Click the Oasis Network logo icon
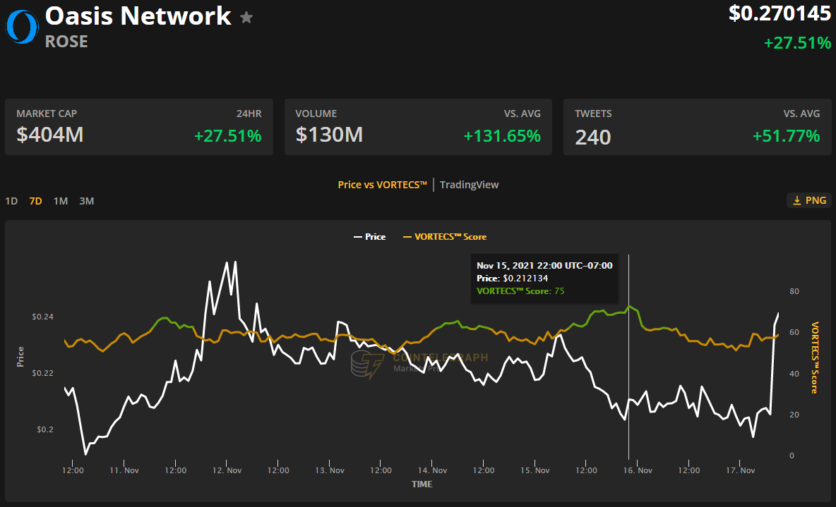Image resolution: width=836 pixels, height=507 pixels. point(22,27)
